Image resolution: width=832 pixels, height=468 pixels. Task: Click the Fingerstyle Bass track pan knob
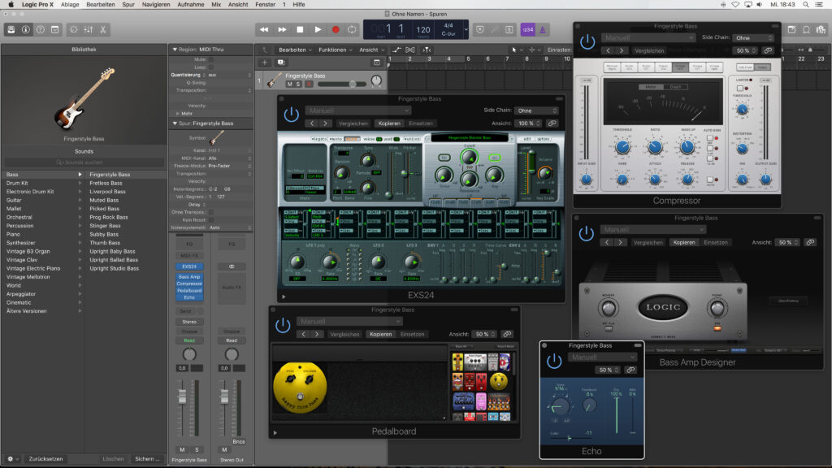point(376,80)
